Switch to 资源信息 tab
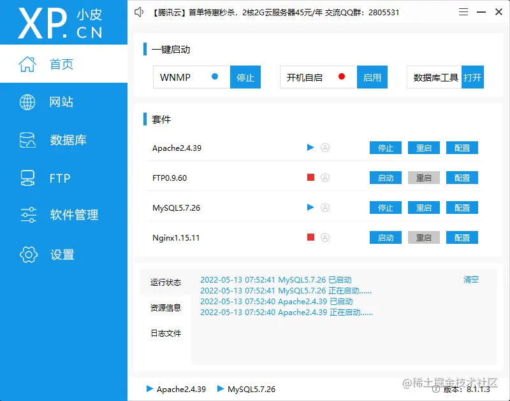The image size is (510, 401). (x=166, y=307)
